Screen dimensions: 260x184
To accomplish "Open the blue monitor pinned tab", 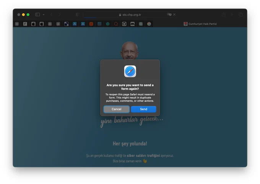I will (99, 24).
